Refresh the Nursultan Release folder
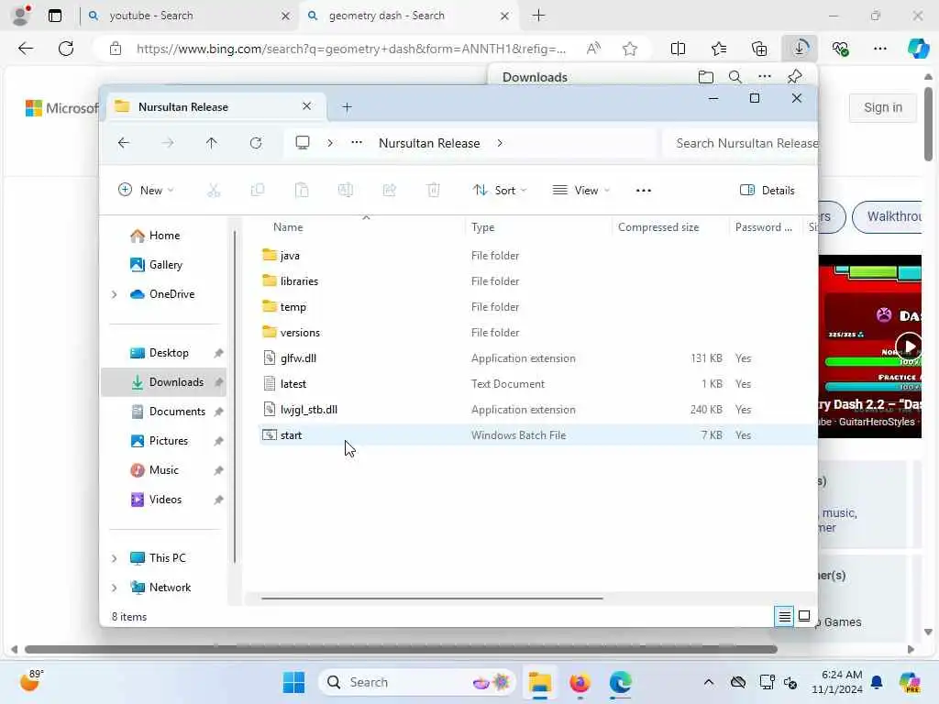Image resolution: width=939 pixels, height=704 pixels. pos(256,143)
